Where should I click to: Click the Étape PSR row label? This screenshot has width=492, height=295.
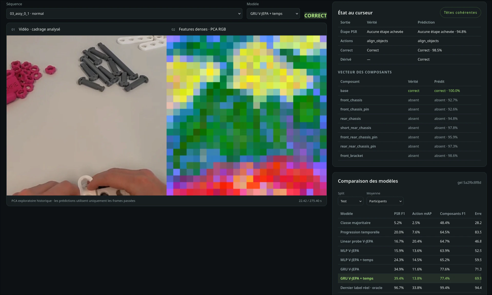pyautogui.click(x=348, y=32)
